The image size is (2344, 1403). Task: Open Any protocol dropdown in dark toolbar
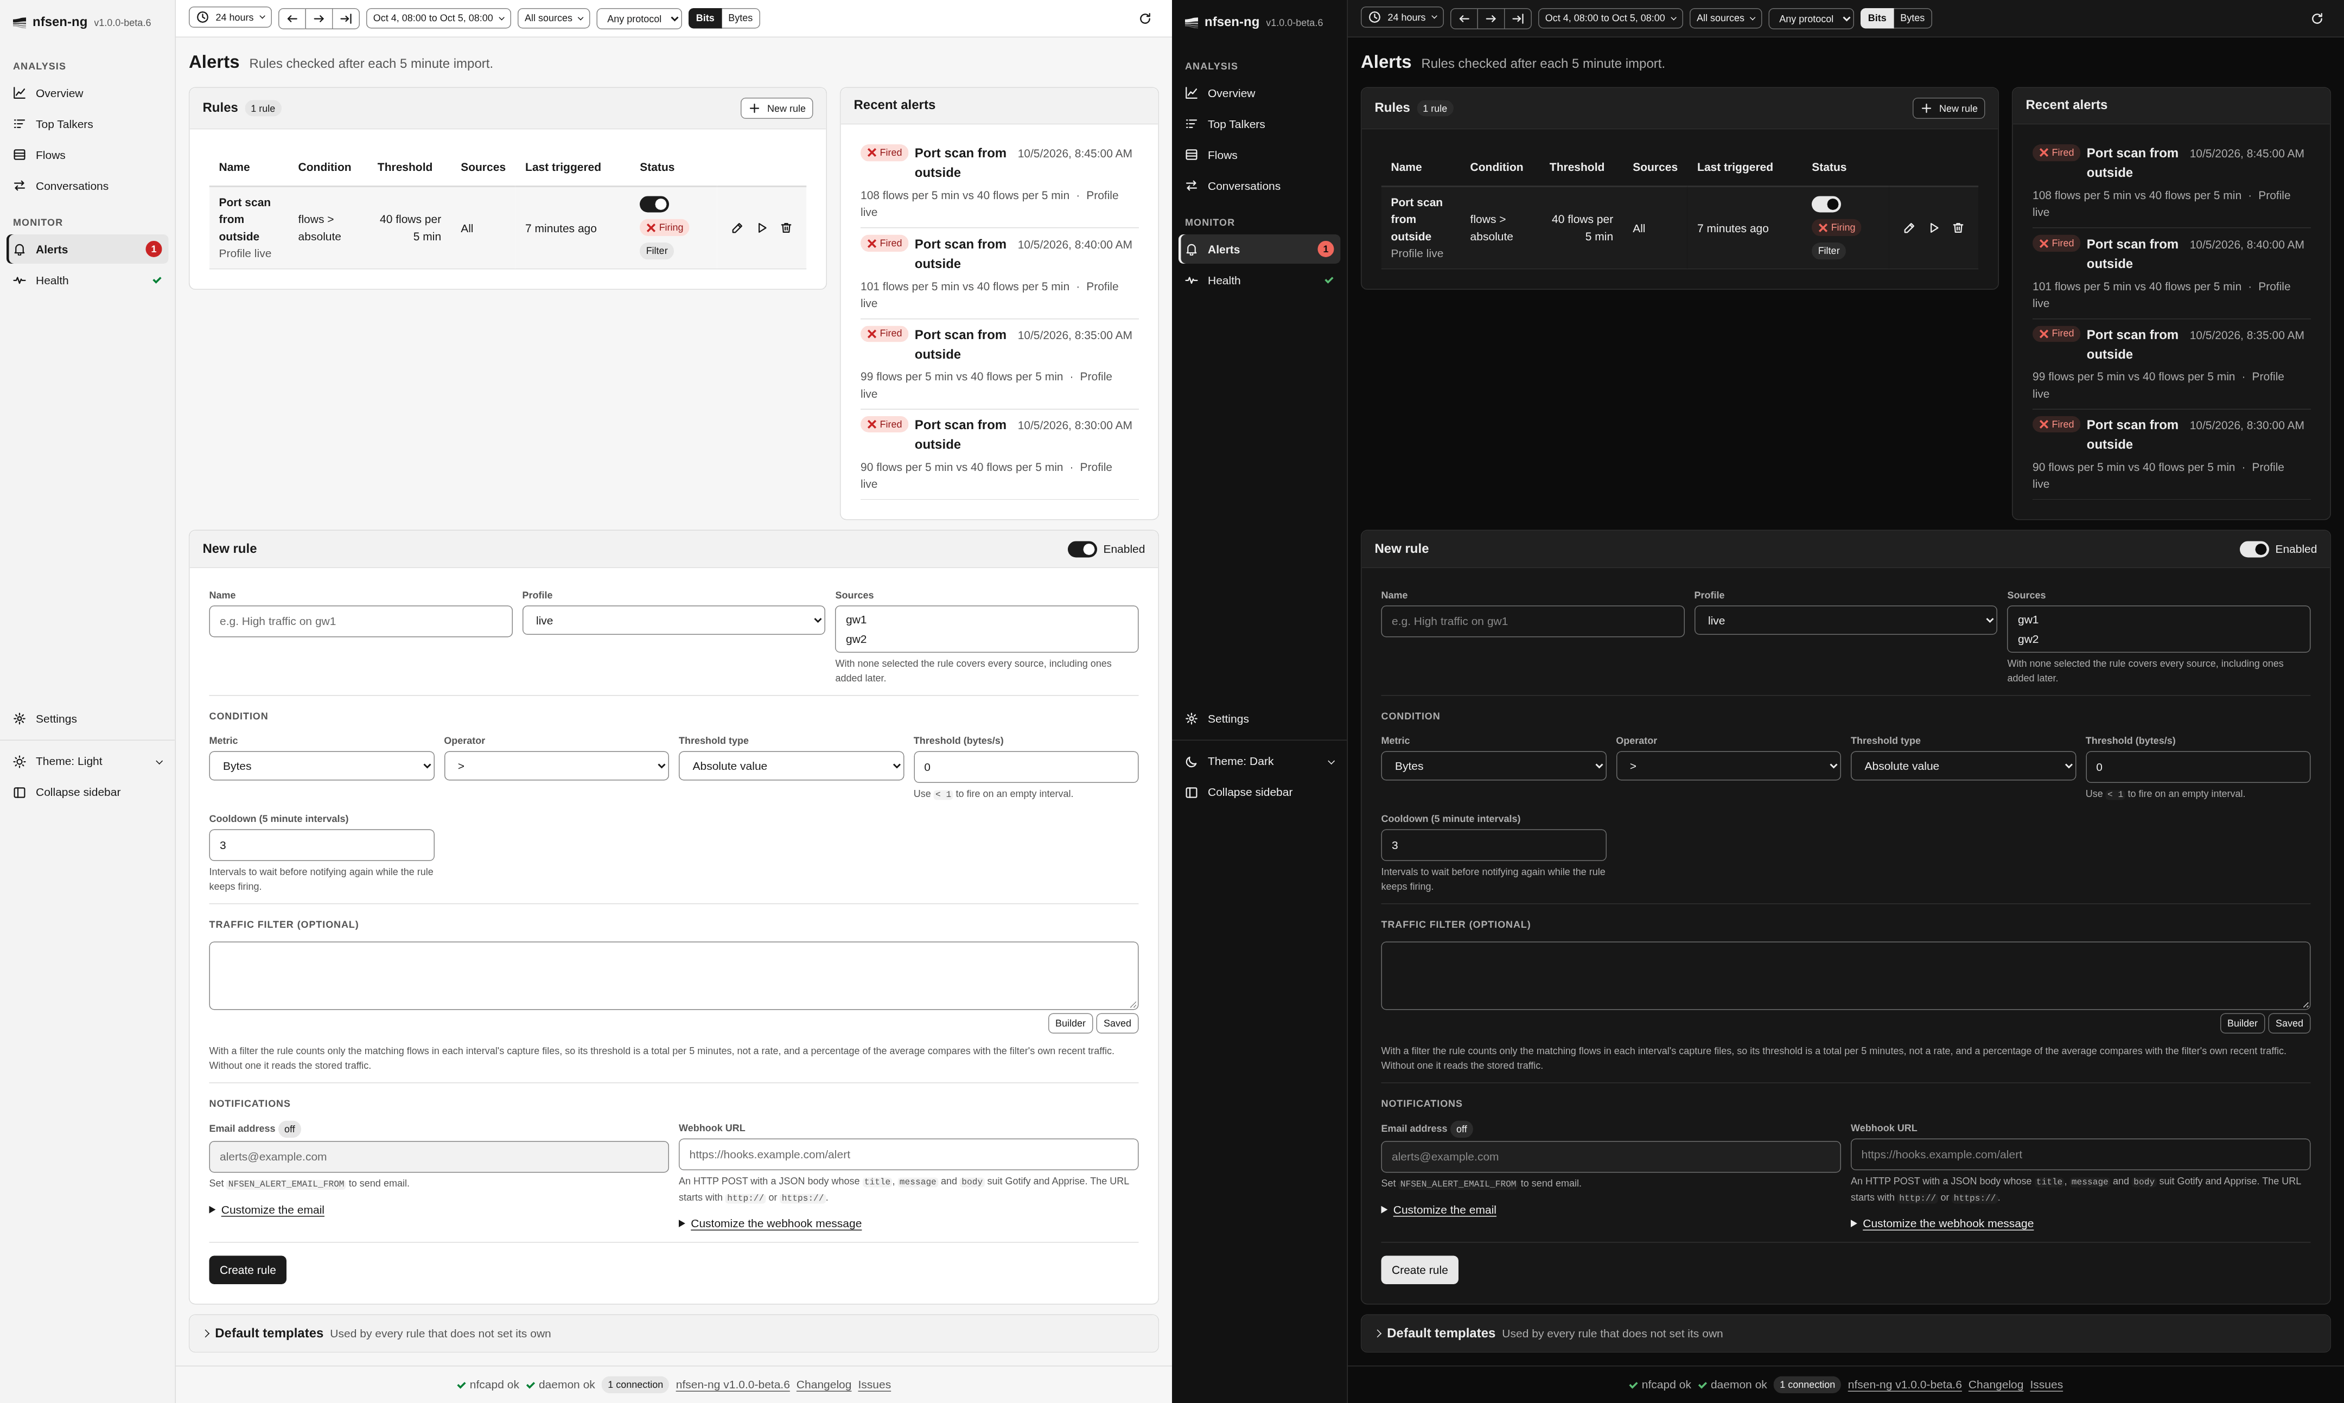point(1811,18)
